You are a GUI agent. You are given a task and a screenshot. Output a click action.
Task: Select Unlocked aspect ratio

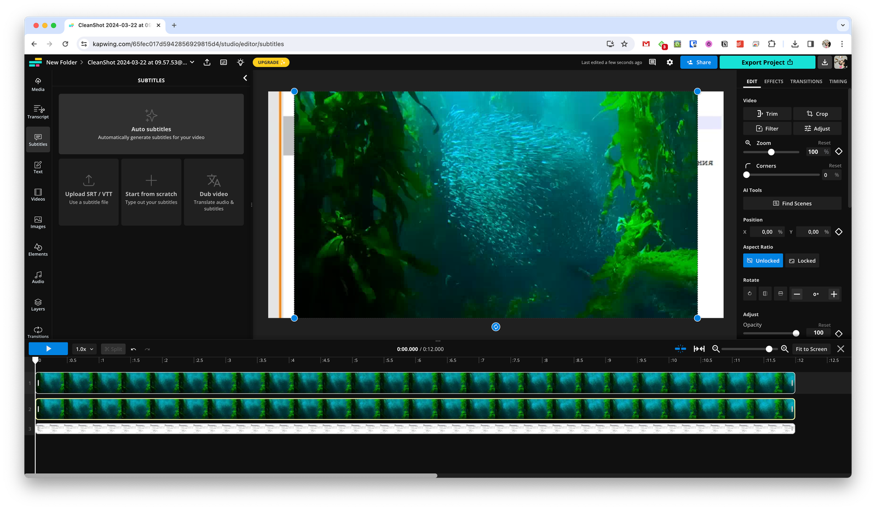tap(763, 261)
